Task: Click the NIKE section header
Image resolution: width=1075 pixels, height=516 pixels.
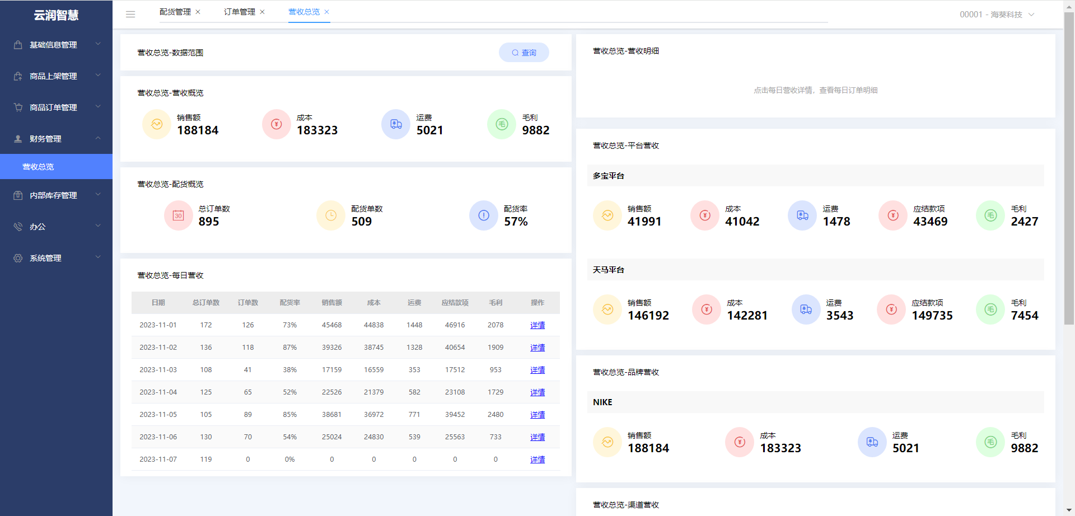Action: [816, 402]
